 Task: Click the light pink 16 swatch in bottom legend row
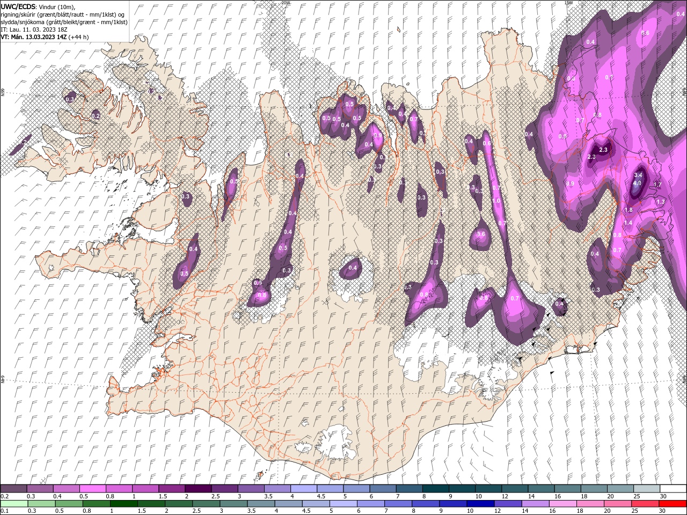pyautogui.click(x=562, y=503)
